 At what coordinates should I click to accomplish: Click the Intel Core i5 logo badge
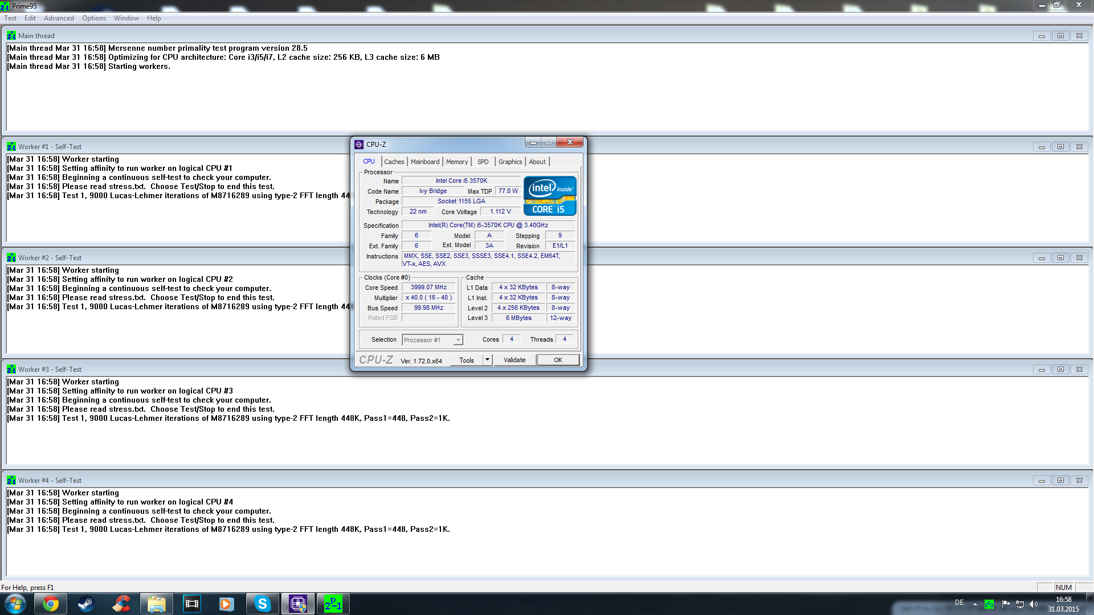(x=550, y=196)
